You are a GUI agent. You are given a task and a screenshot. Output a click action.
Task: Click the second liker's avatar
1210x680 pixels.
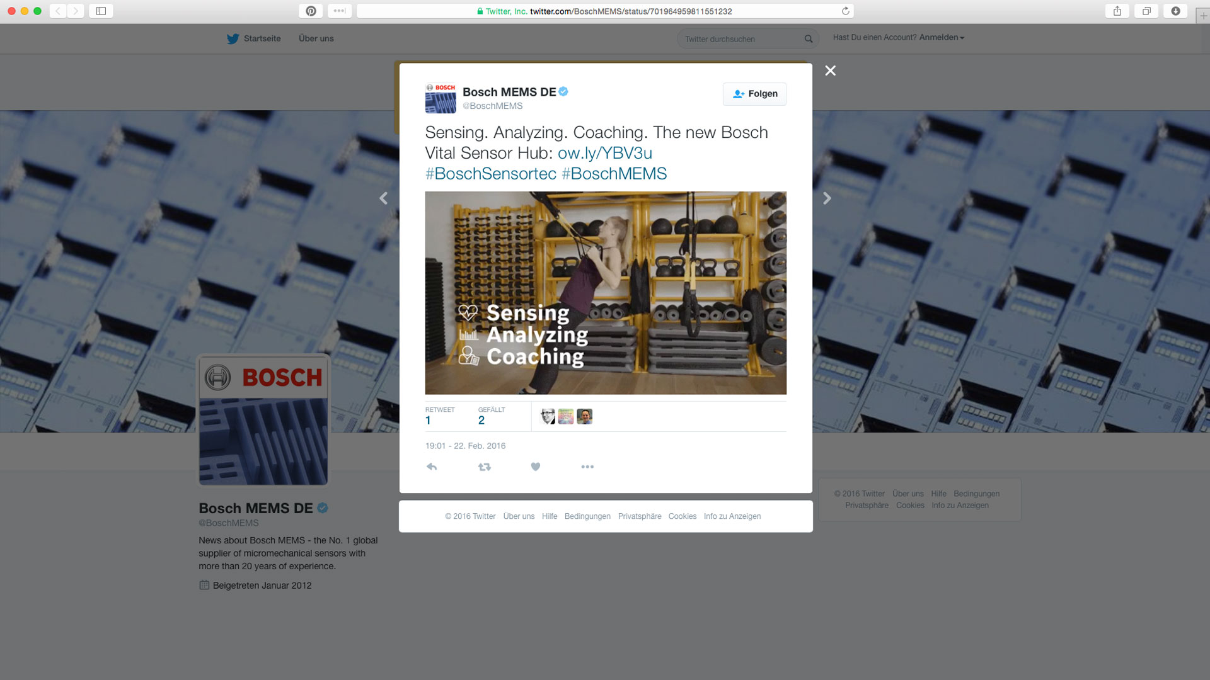tap(566, 416)
